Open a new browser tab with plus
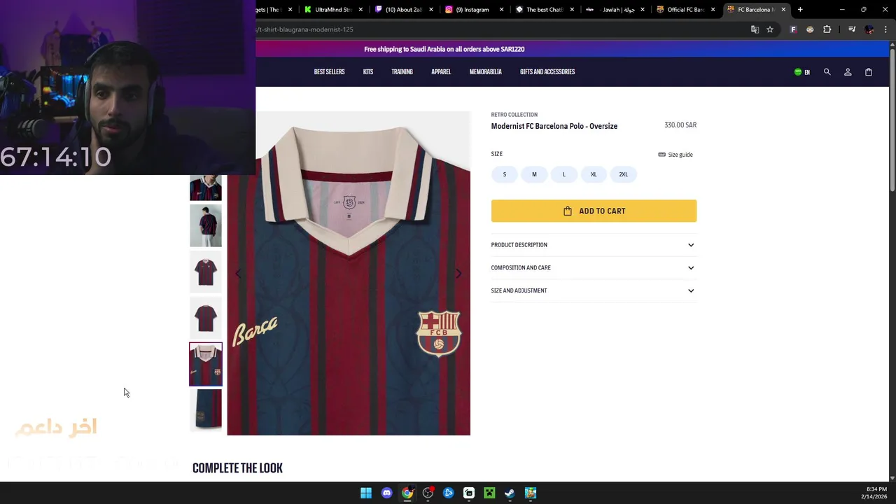 (800, 10)
